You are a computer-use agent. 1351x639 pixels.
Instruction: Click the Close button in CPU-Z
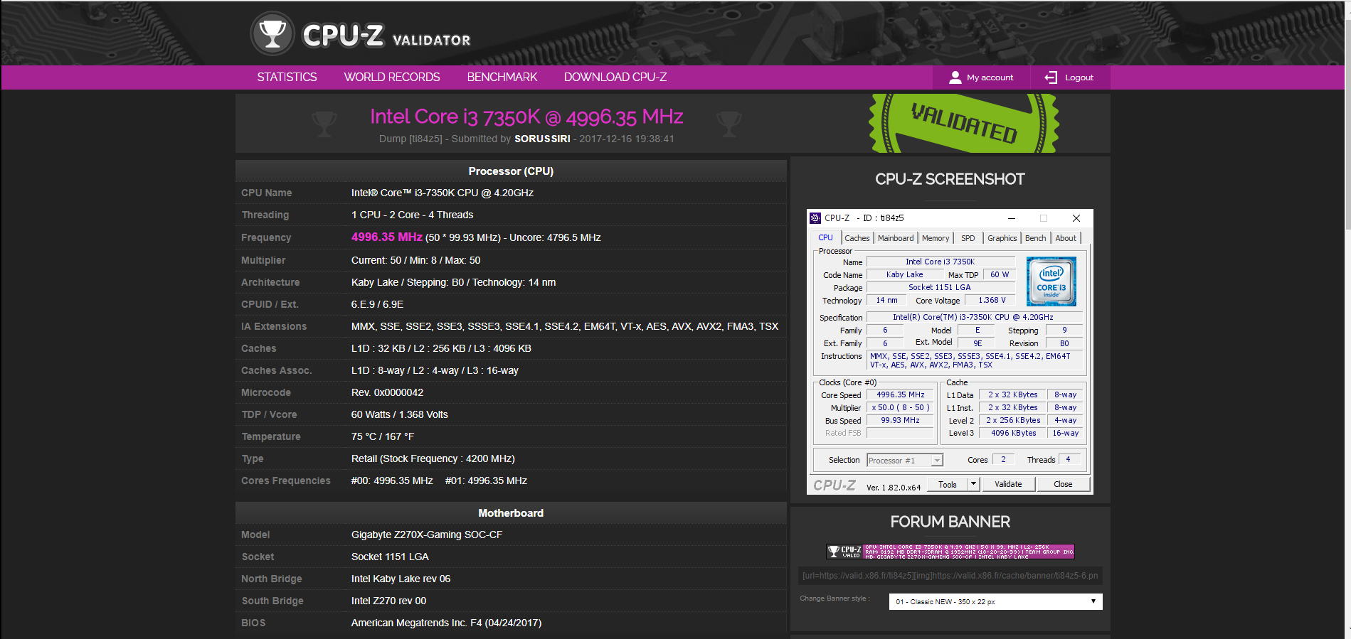pos(1063,485)
